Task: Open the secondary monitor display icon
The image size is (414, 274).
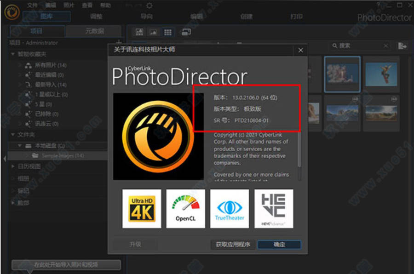Action: pos(186,32)
